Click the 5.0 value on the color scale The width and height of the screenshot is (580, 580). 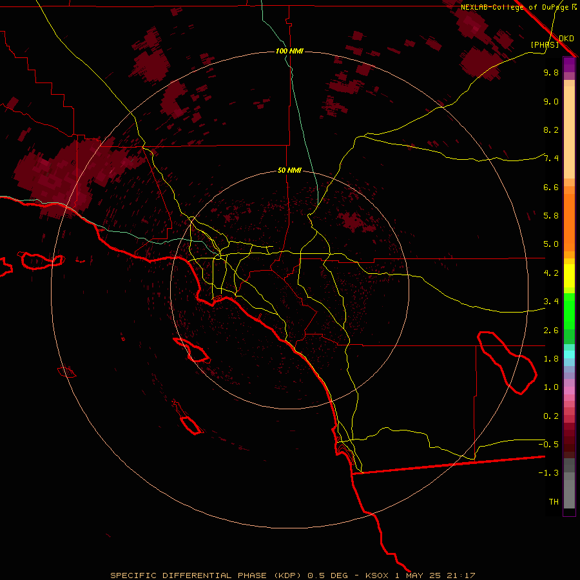tap(551, 244)
